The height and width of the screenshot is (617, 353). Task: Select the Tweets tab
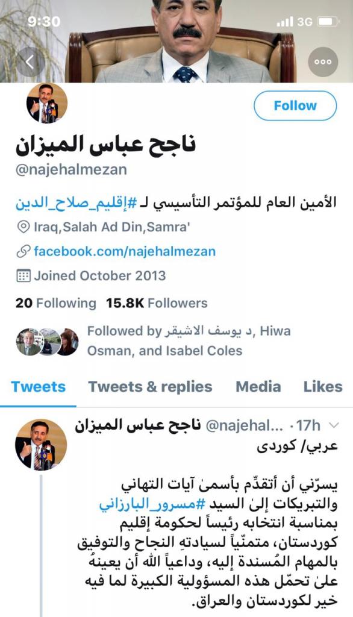[x=38, y=387]
